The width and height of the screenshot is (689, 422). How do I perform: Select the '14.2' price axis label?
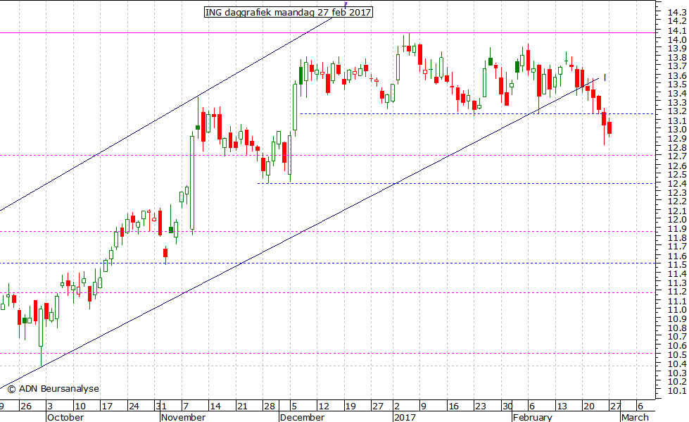677,20
